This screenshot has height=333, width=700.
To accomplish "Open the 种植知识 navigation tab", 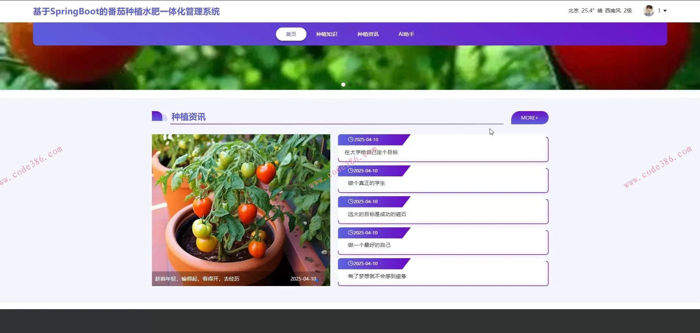I will coord(326,34).
